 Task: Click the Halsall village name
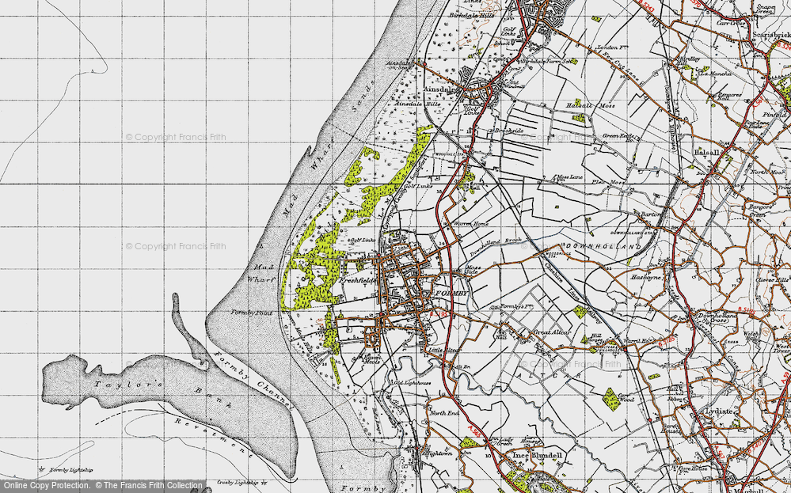tap(707, 152)
